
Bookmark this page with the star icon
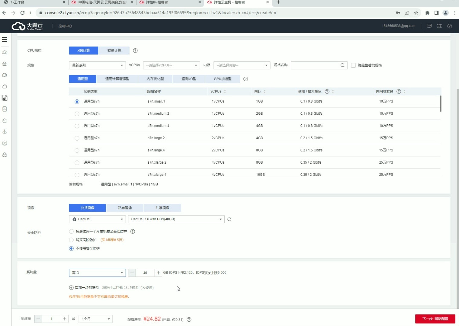tap(416, 13)
